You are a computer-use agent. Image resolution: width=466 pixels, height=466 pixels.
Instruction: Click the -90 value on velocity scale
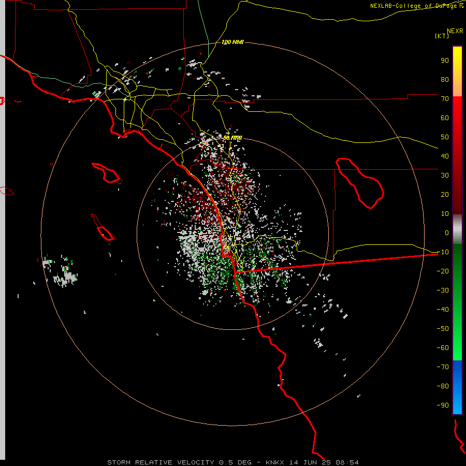pos(443,405)
